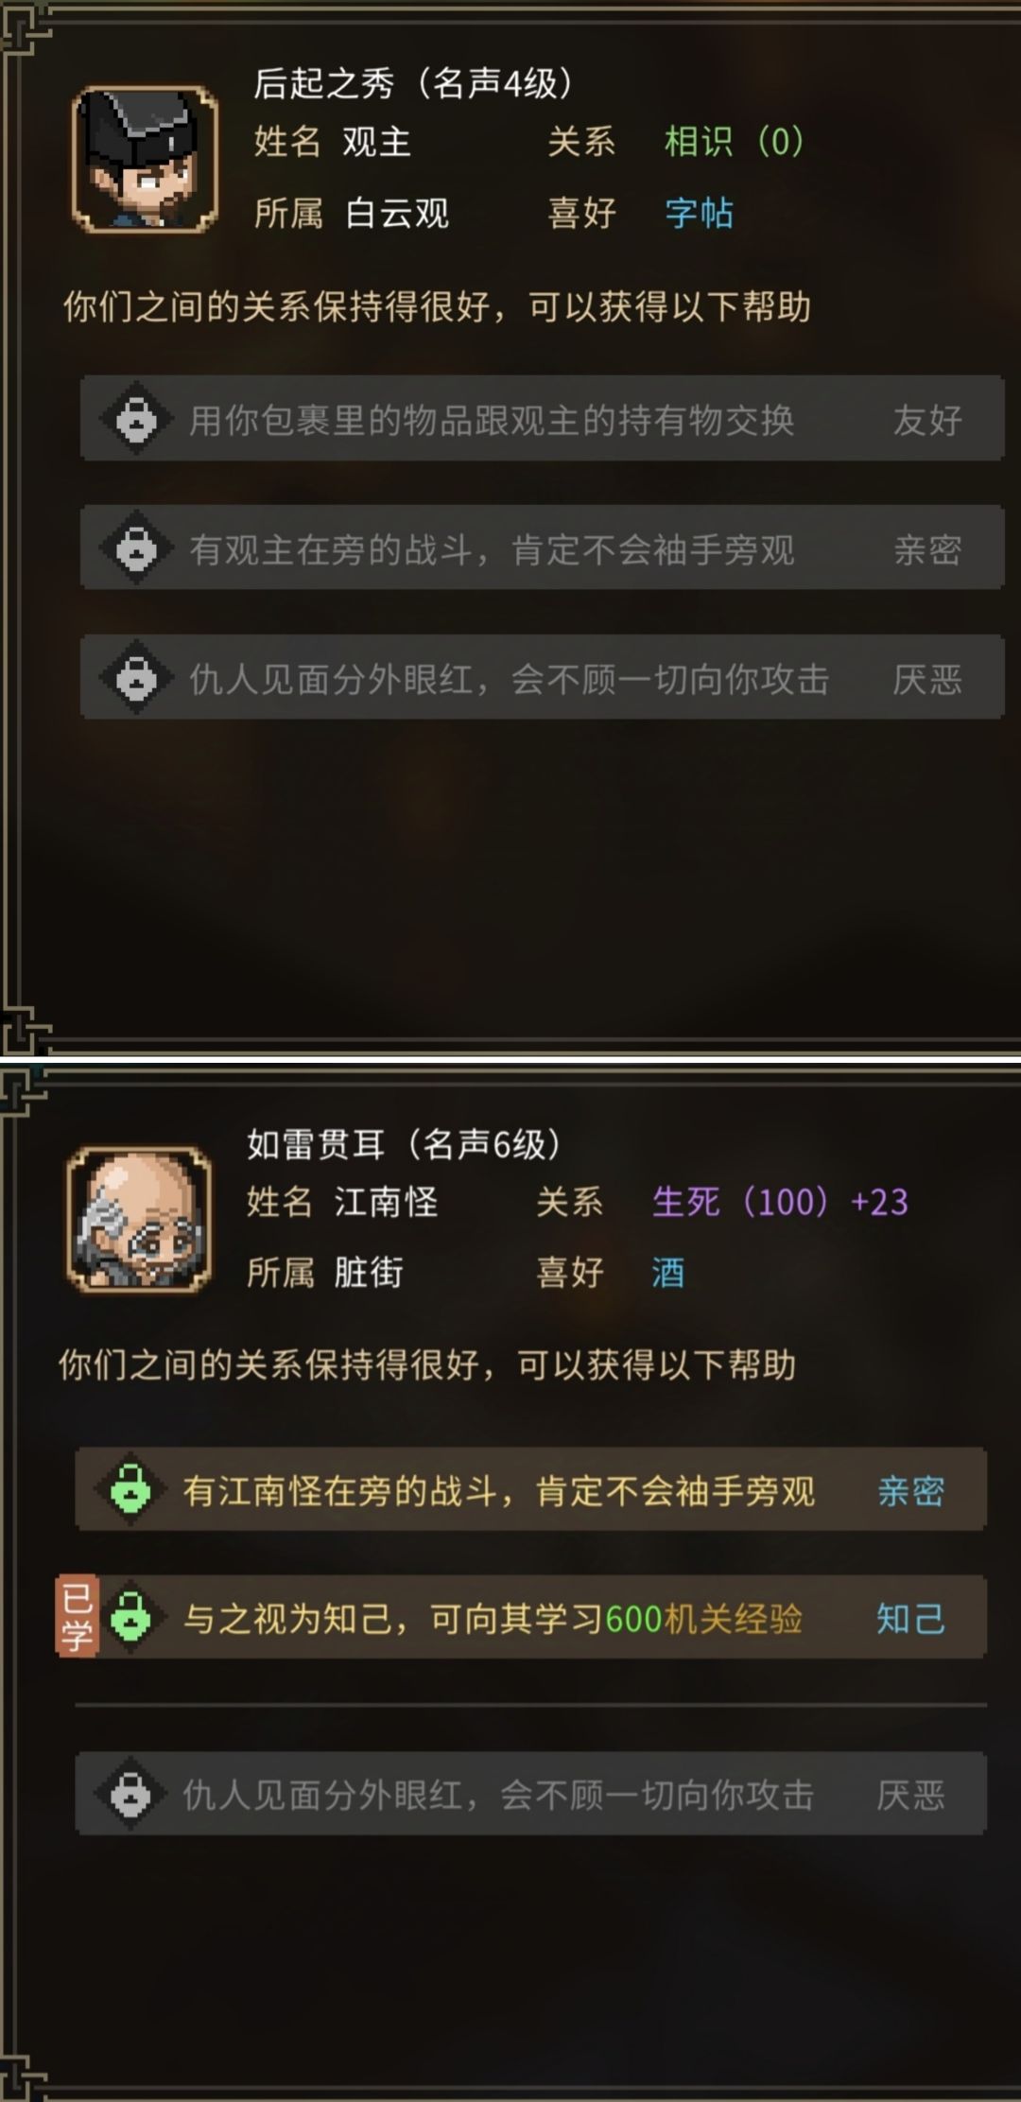Click the gray lock icon on 江南怪 厌恶 row
The image size is (1021, 2102).
(131, 1793)
